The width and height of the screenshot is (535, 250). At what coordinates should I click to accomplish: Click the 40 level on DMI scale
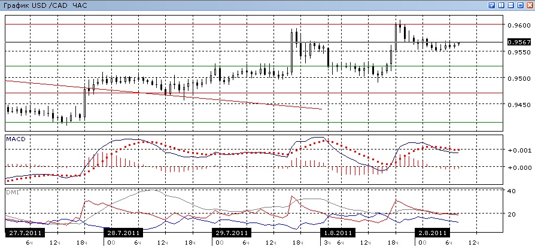[x=512, y=191]
